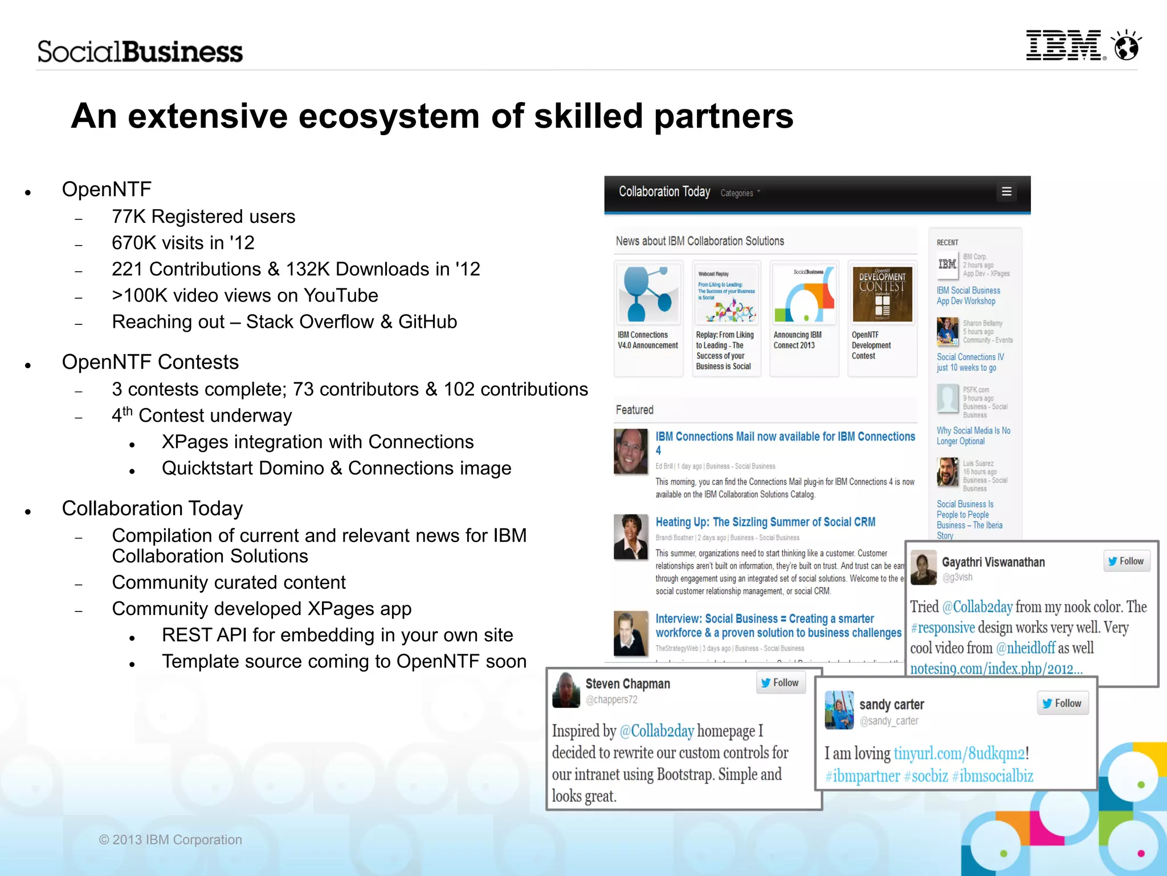Click the #ibmpartner hashtag
Viewport: 1167px width, 876px height.
(862, 776)
